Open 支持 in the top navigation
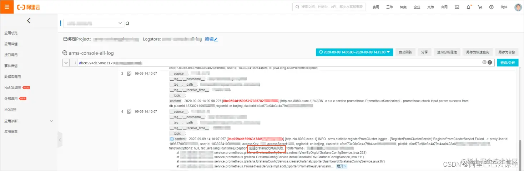524x171 pixels. (430, 7)
